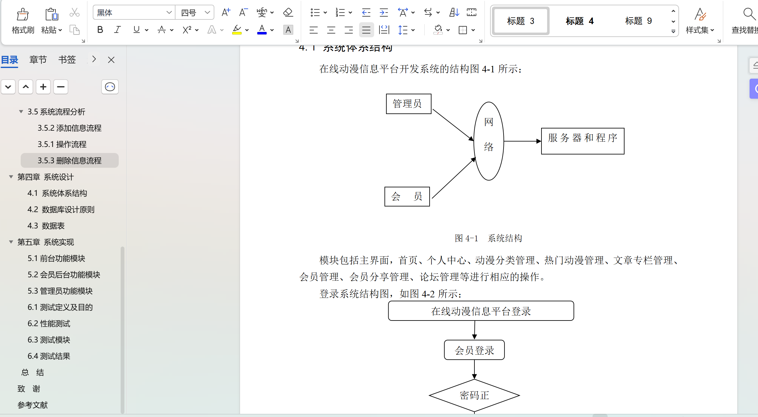Click the Sort (A-Z arrow) icon
The image size is (758, 417).
[454, 13]
